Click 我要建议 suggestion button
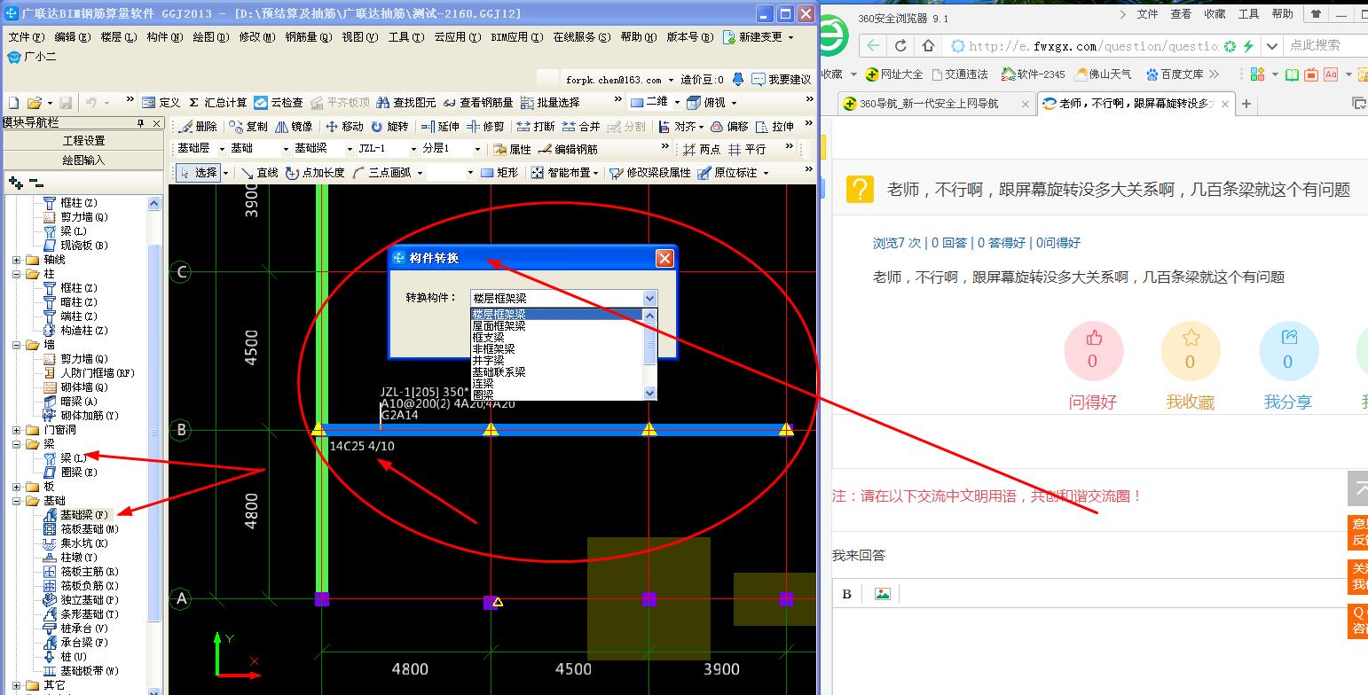Image resolution: width=1368 pixels, height=695 pixels. 782,80
